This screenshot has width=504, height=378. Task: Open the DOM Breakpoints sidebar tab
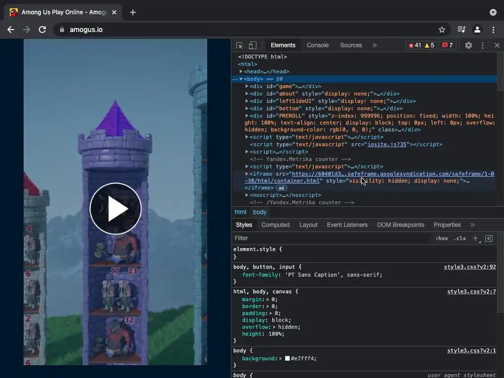pyautogui.click(x=401, y=225)
